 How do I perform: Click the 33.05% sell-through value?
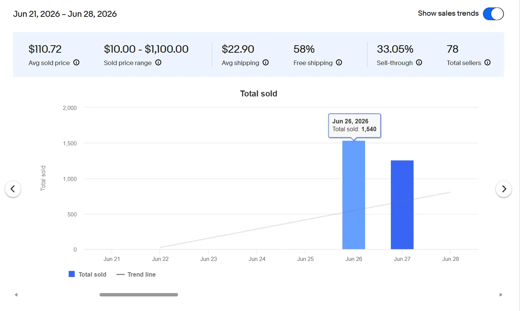click(395, 49)
